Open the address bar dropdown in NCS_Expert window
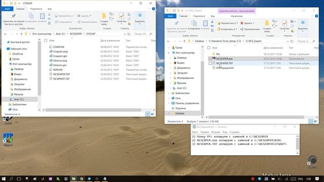 [288, 41]
